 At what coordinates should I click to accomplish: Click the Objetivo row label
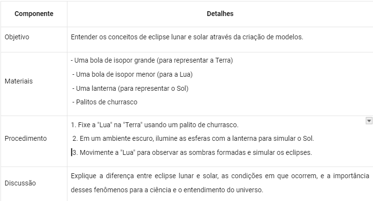(x=17, y=37)
